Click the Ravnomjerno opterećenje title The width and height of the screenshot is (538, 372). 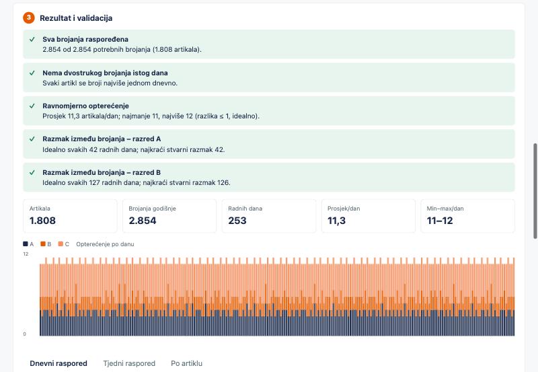click(x=86, y=106)
